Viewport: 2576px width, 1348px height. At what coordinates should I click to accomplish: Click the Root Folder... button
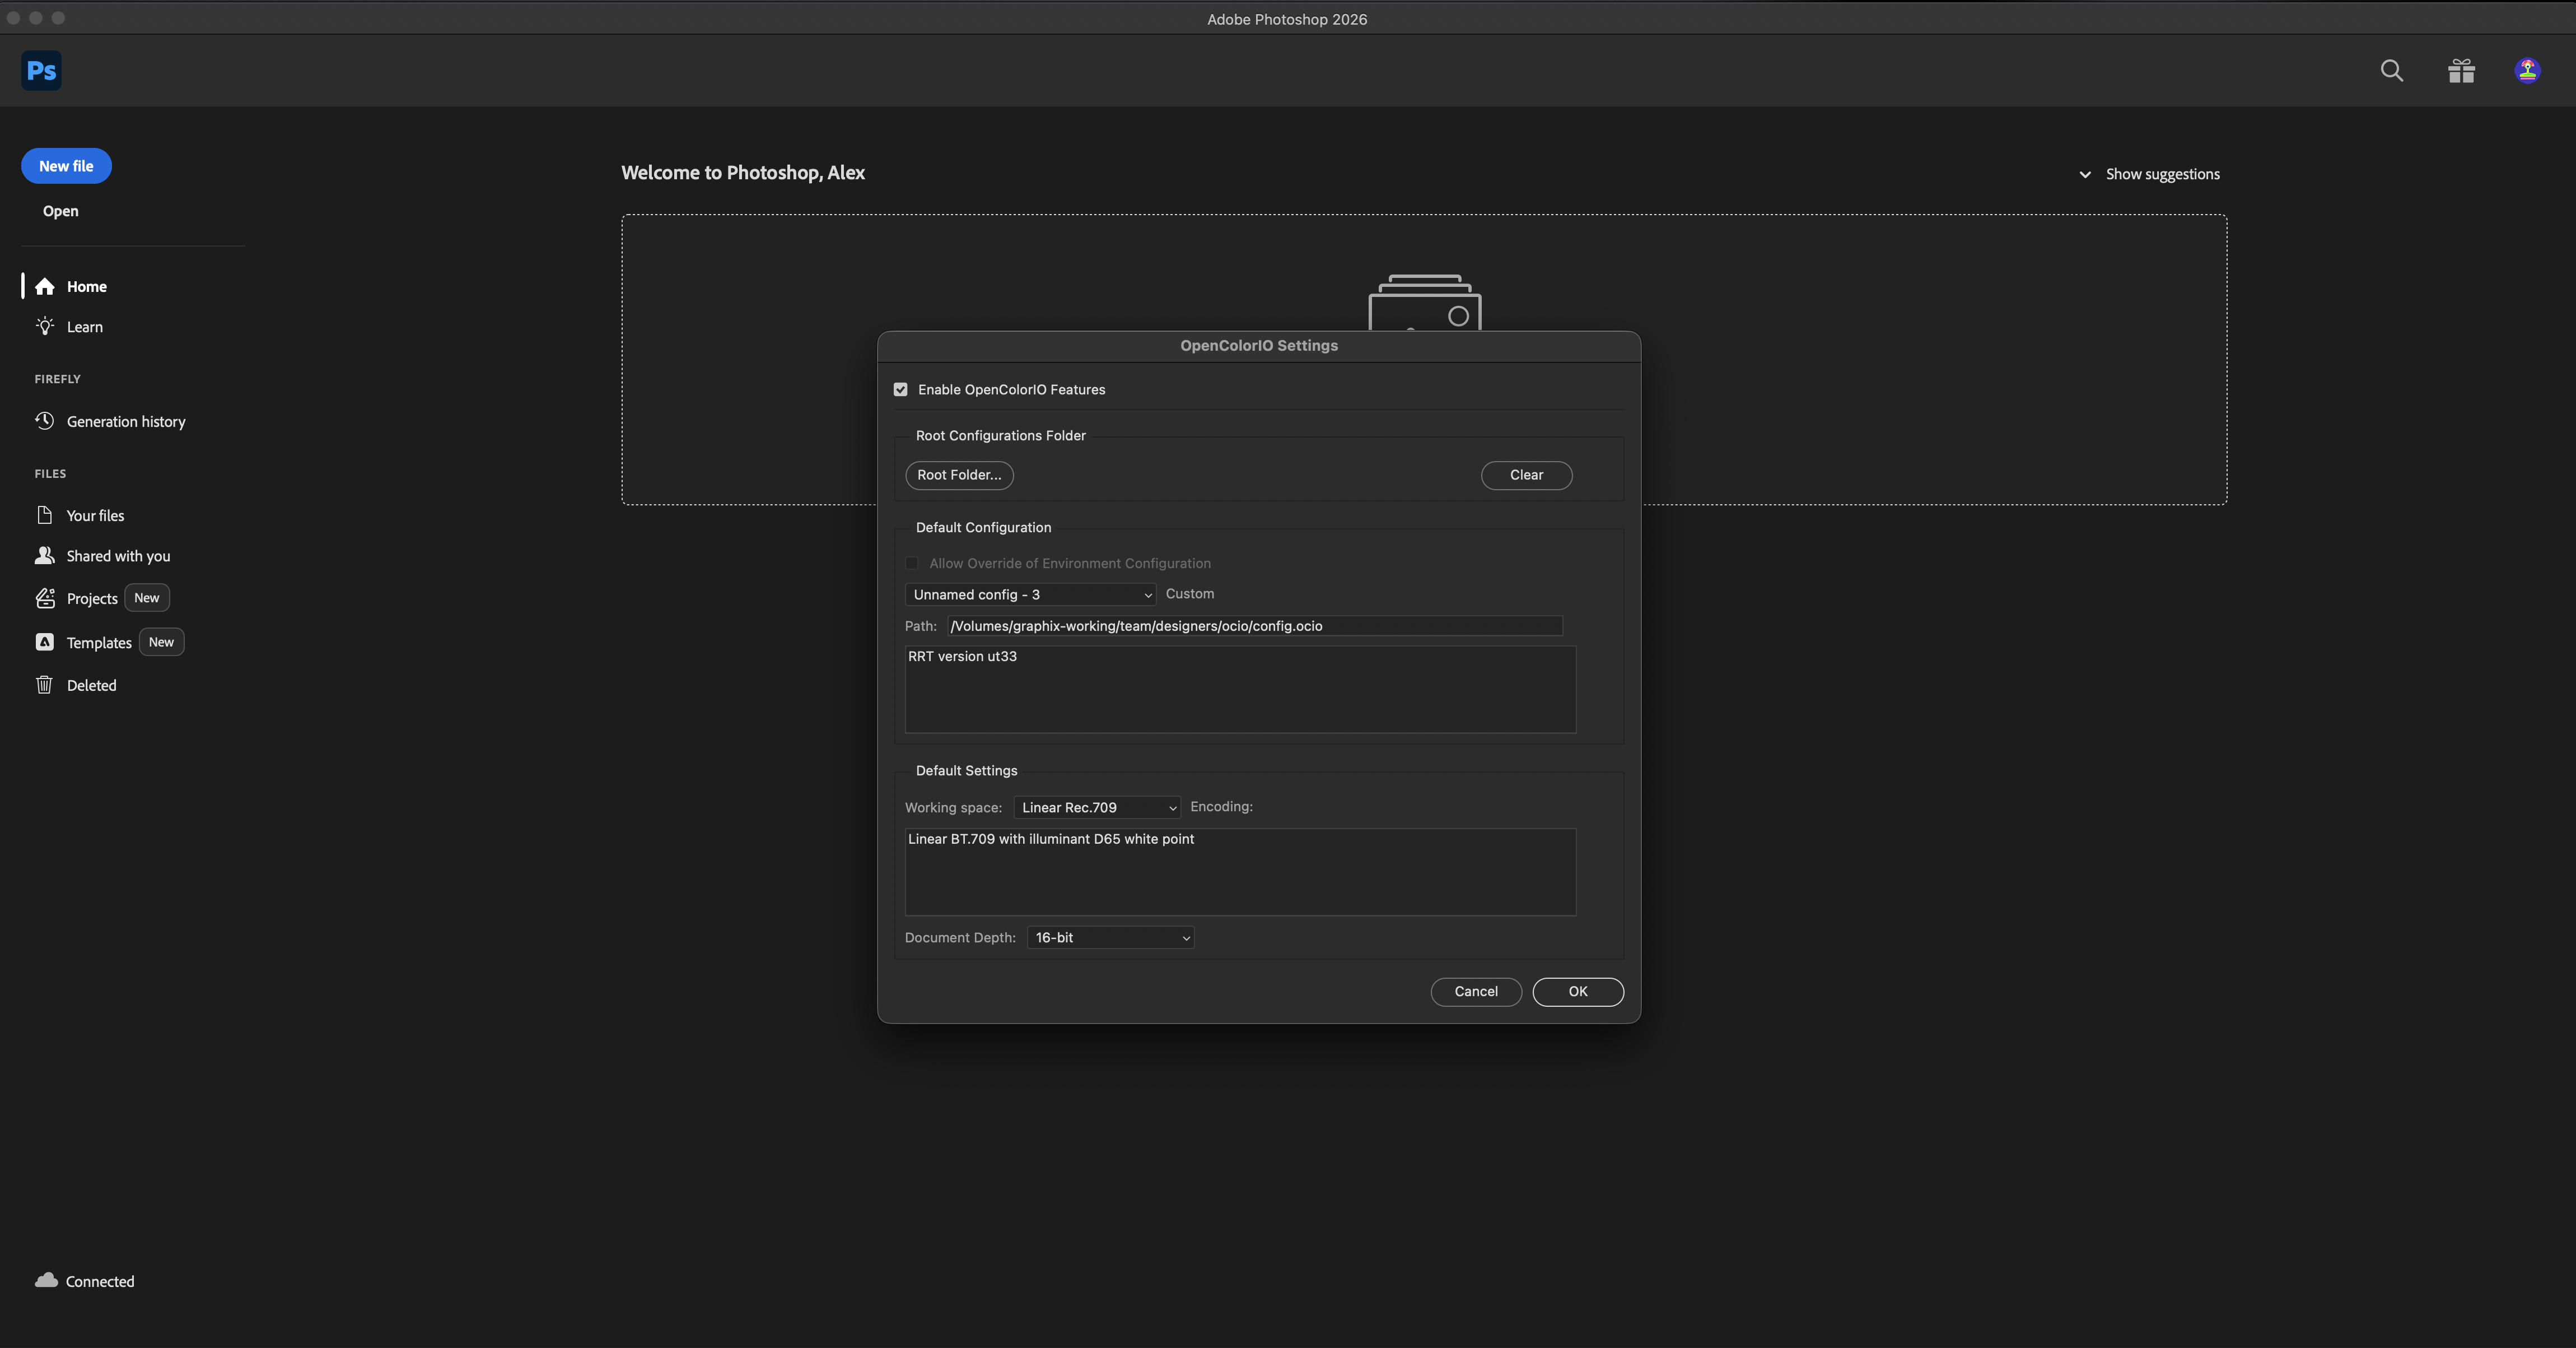[959, 475]
